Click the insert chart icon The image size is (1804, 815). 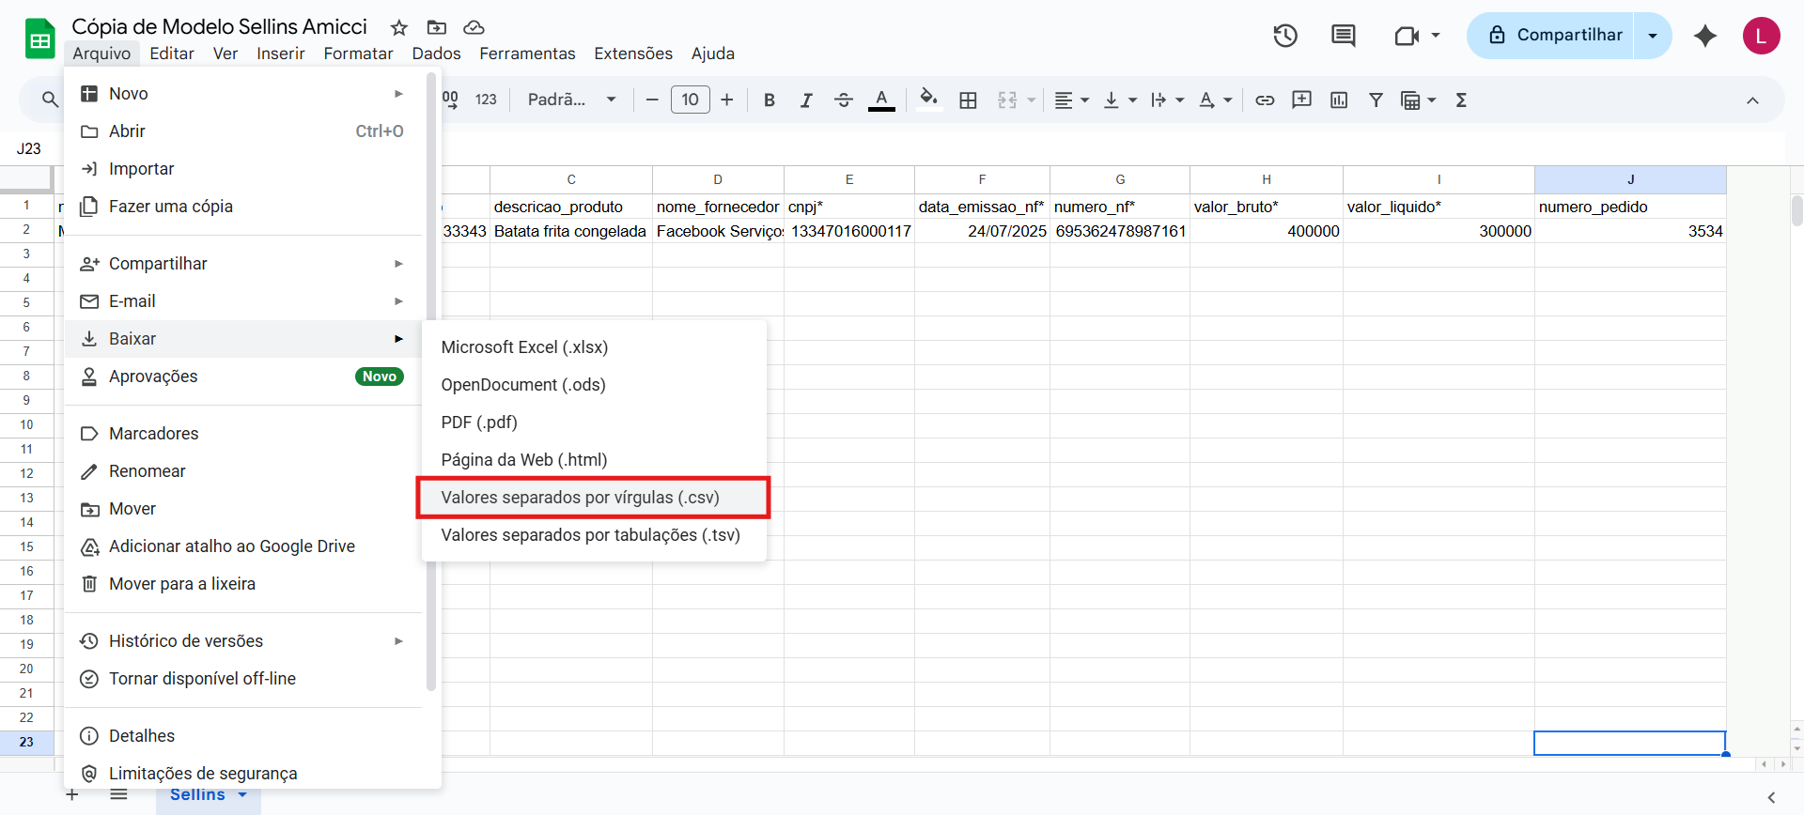tap(1339, 100)
